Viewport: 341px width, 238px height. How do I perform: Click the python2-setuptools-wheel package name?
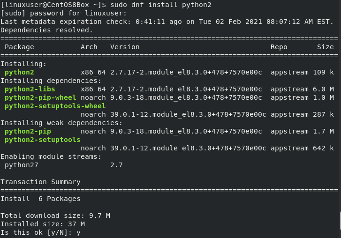click(x=55, y=106)
